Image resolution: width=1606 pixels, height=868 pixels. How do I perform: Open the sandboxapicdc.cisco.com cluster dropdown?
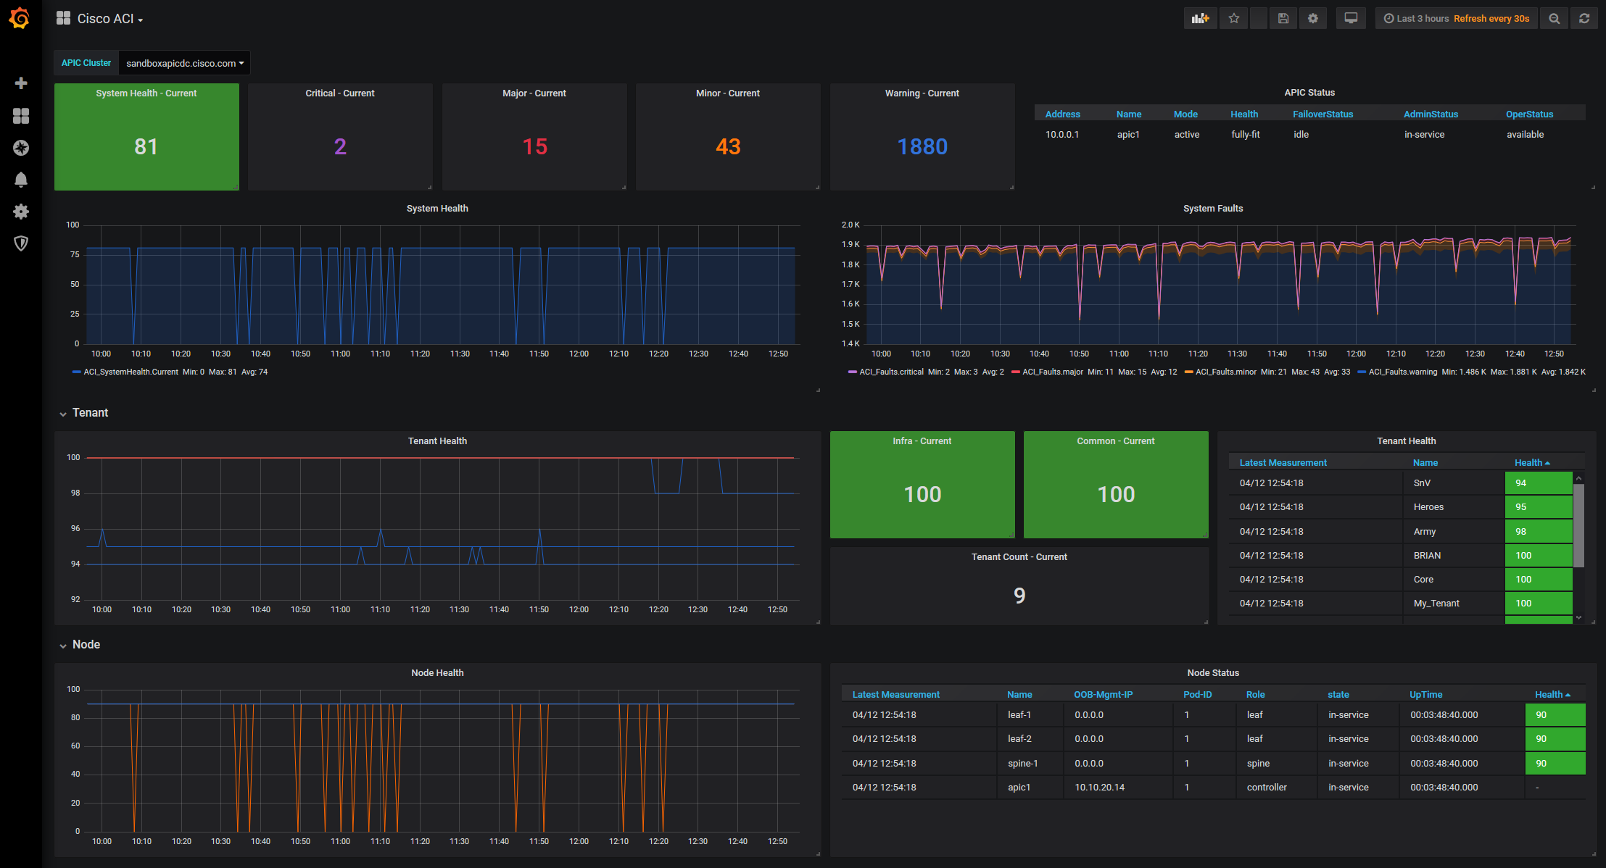pos(184,64)
